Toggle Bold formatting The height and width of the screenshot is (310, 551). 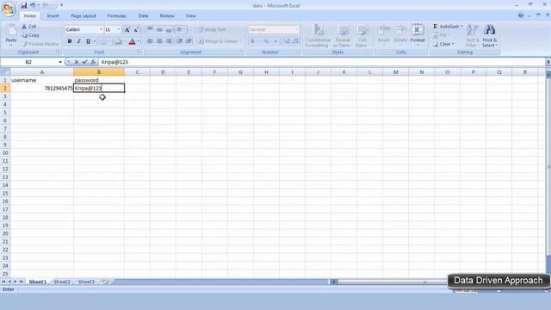coord(70,41)
